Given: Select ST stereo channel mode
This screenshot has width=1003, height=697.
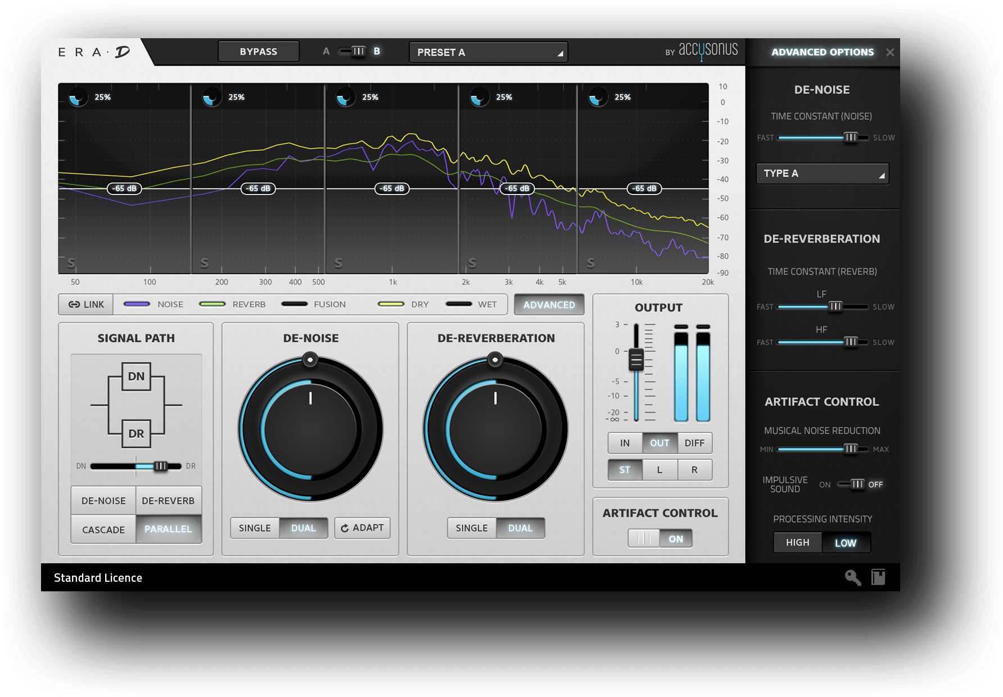Looking at the screenshot, I should point(625,470).
